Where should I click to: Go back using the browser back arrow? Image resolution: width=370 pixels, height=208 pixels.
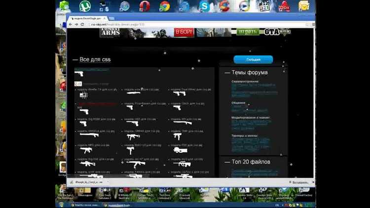71,24
